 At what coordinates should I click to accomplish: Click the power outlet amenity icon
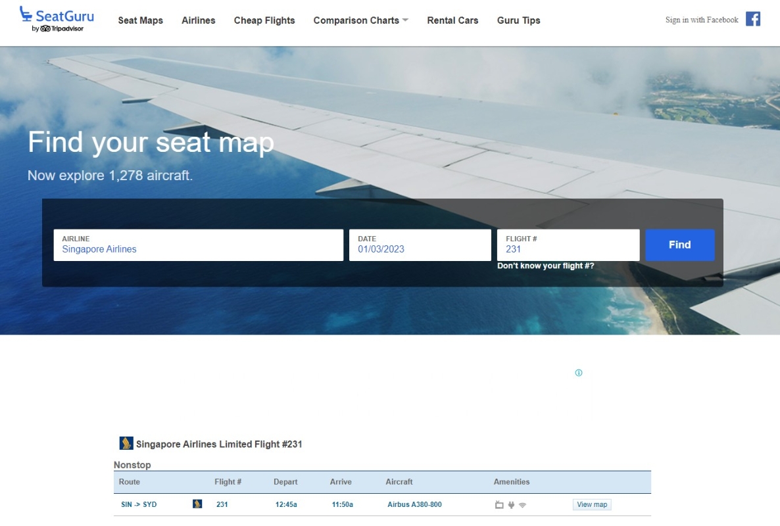(x=511, y=505)
